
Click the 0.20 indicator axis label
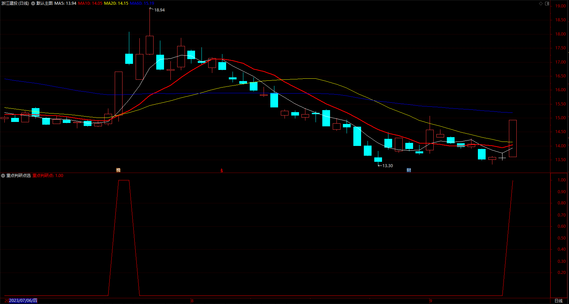[x=562, y=273]
